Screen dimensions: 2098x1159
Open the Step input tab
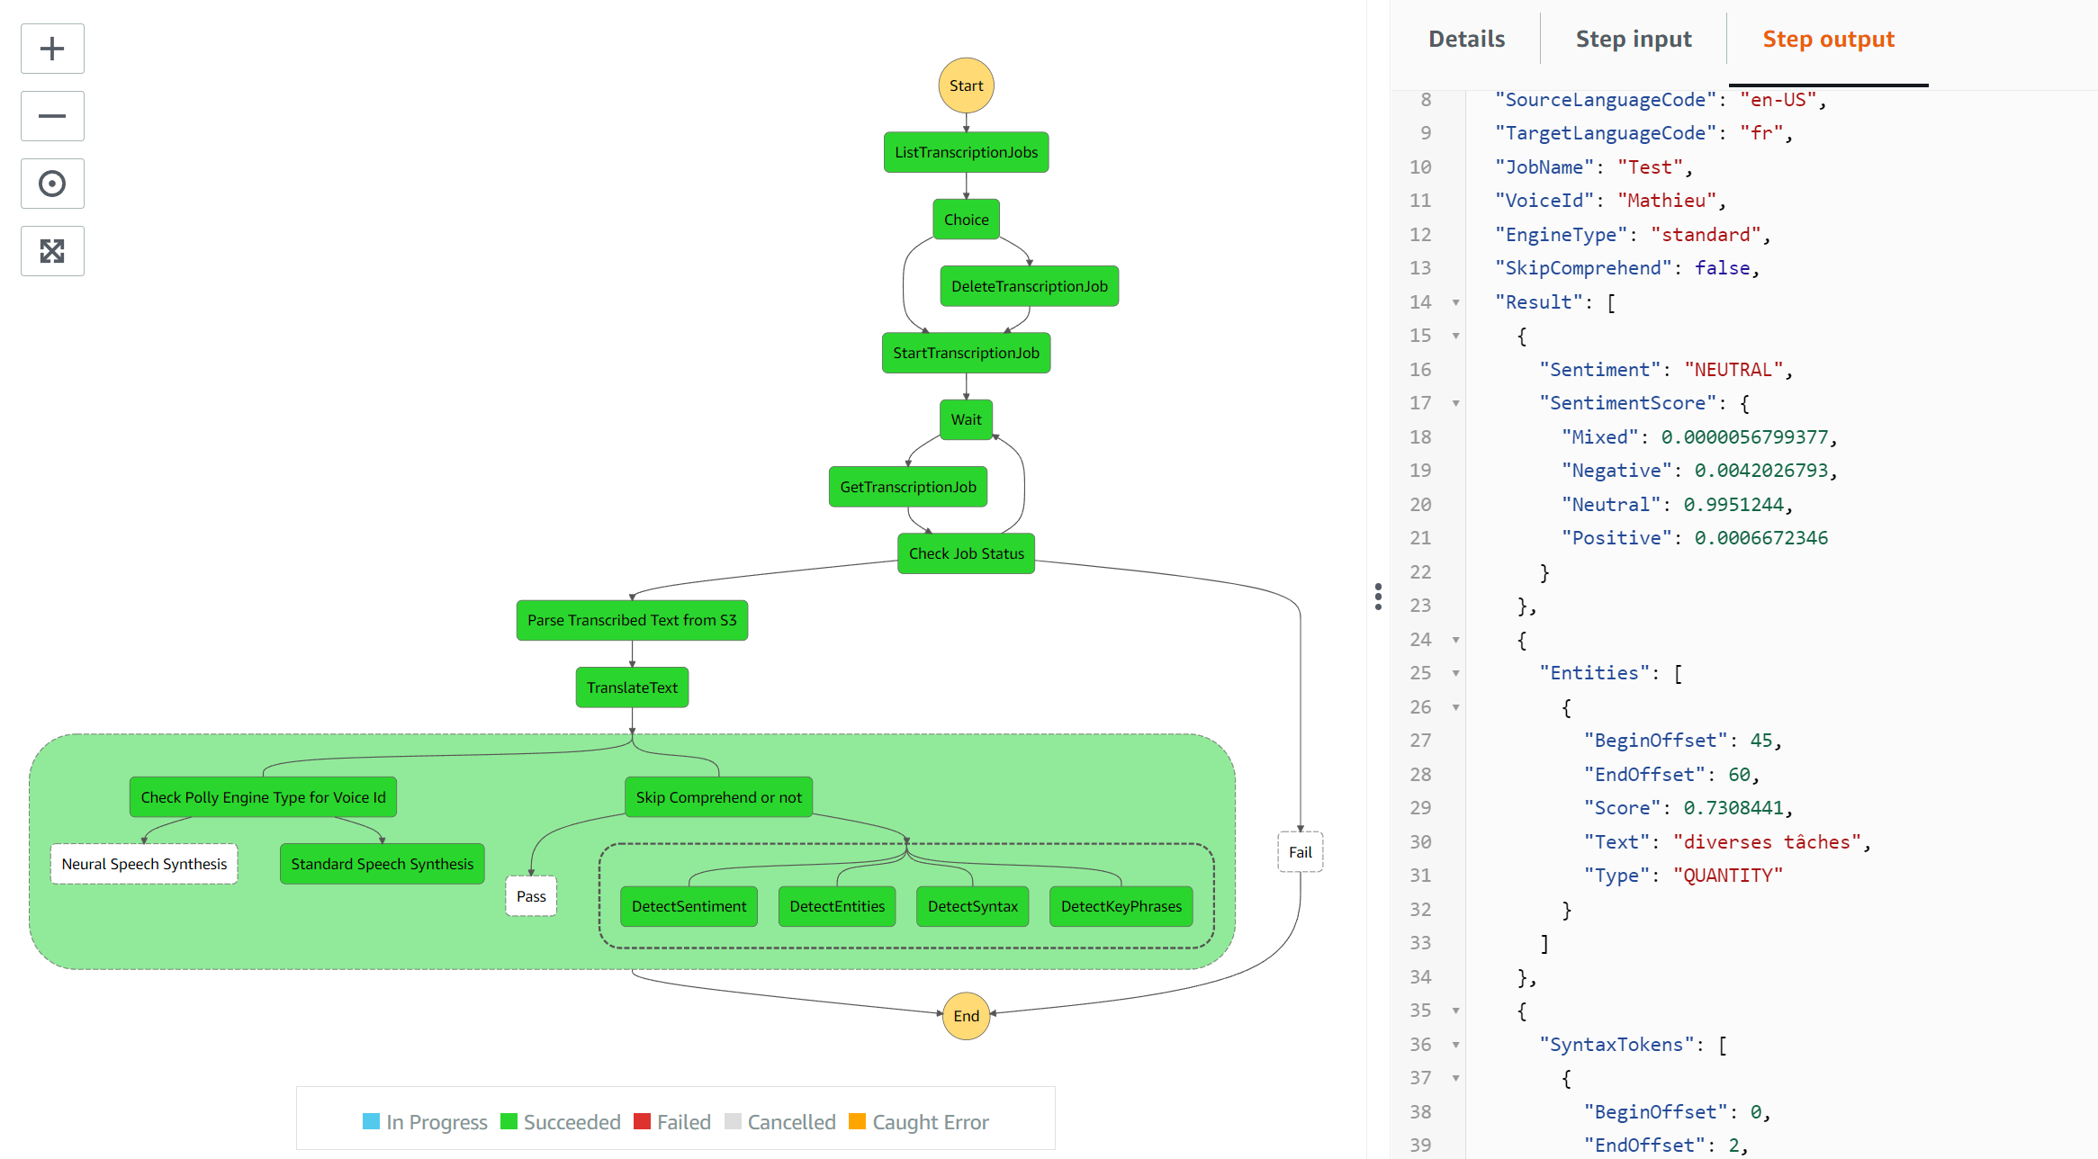[1633, 40]
